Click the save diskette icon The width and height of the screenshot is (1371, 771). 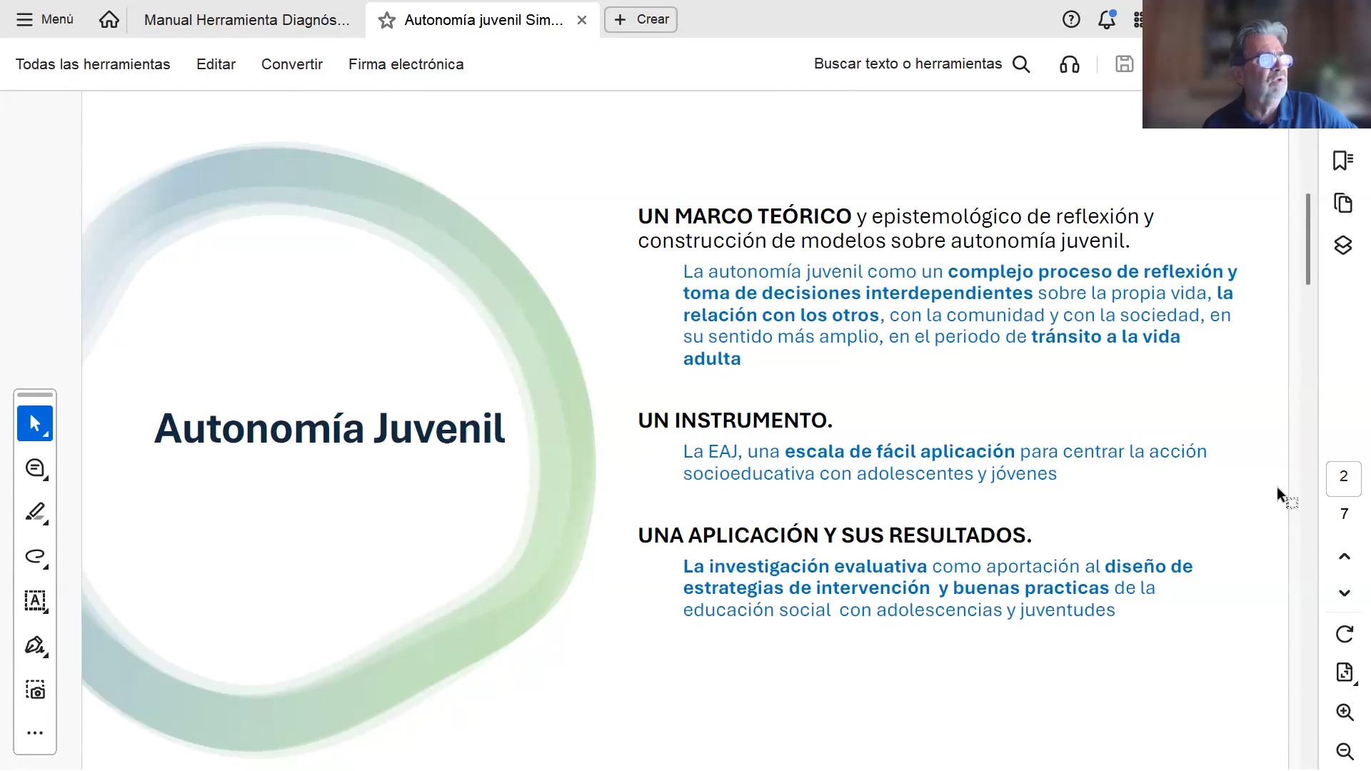point(1125,64)
